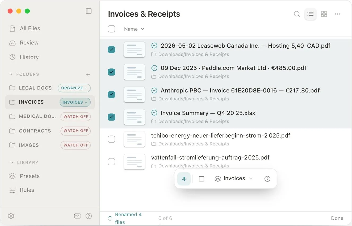Switch to list view
Image resolution: width=352 pixels, height=226 pixels.
(x=310, y=14)
